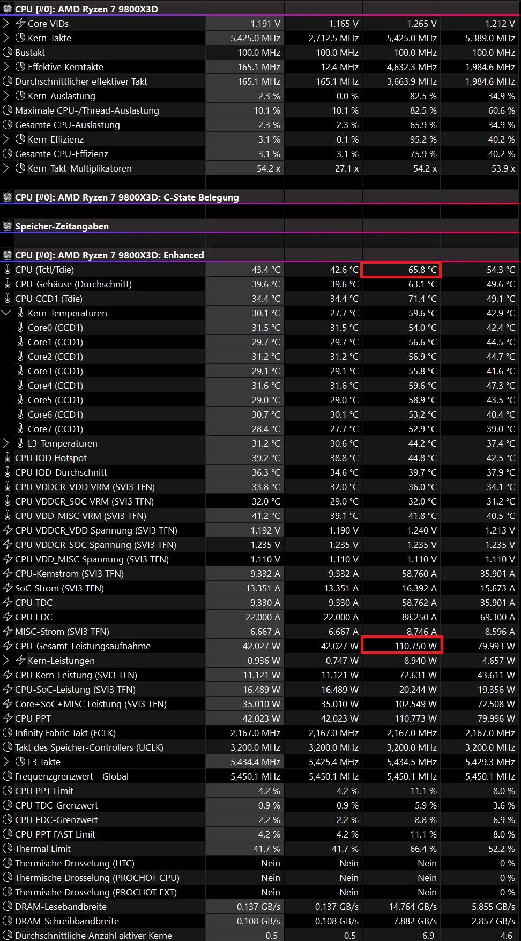Click thermometer icon of CPU CCD1 (Tdie)
This screenshot has width=521, height=941.
[8, 299]
